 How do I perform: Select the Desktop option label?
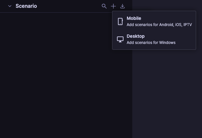click(x=136, y=36)
